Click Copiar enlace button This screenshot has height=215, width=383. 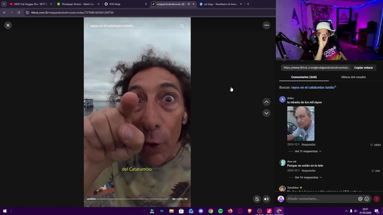[x=363, y=68]
